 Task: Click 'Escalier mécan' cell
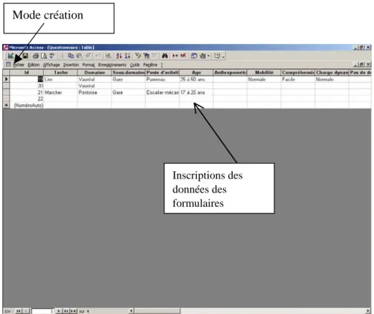coord(162,92)
